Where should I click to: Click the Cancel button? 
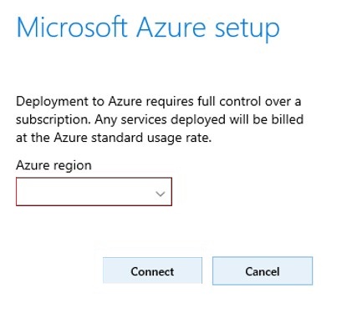[263, 271]
